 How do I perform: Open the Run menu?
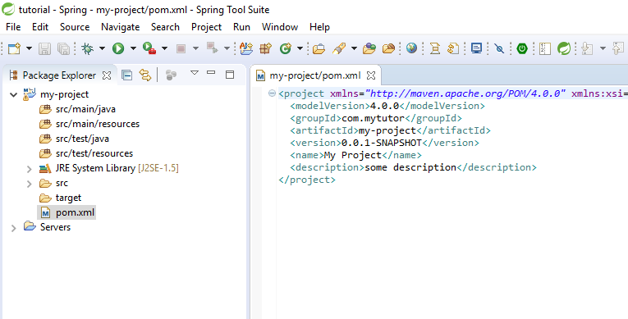pos(241,27)
